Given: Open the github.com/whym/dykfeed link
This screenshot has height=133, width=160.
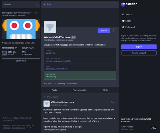Looking at the screenshot, I should pyautogui.click(x=56, y=69).
